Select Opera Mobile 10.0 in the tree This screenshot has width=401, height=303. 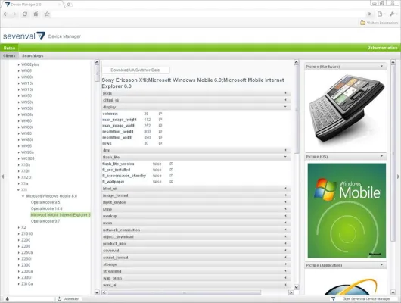tap(47, 208)
